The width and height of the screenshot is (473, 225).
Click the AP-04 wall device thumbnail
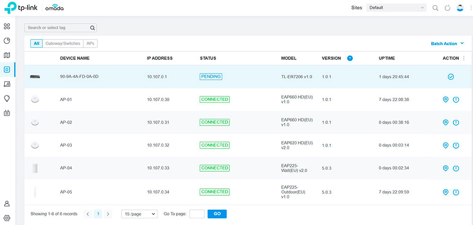pos(35,168)
